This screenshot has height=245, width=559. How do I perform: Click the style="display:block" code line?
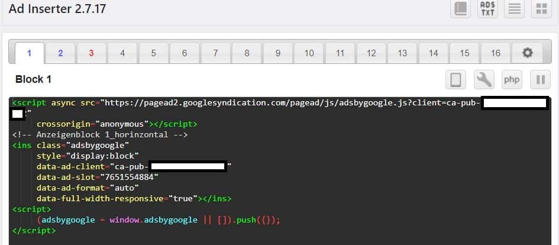tap(88, 156)
